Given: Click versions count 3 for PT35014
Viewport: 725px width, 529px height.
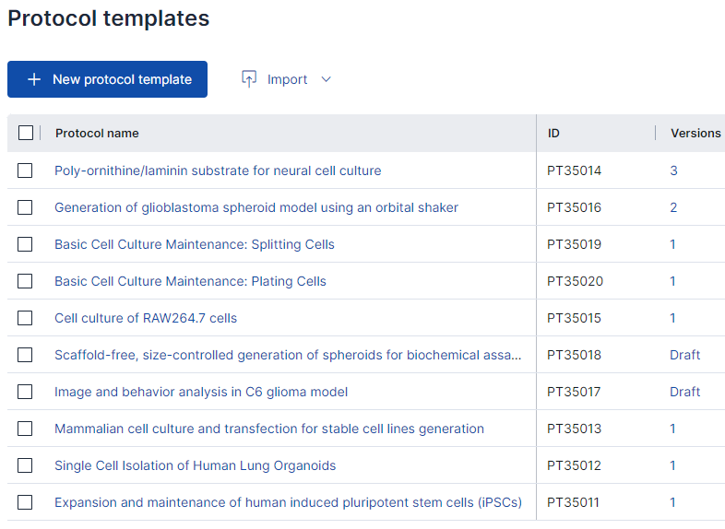Looking at the screenshot, I should (673, 170).
